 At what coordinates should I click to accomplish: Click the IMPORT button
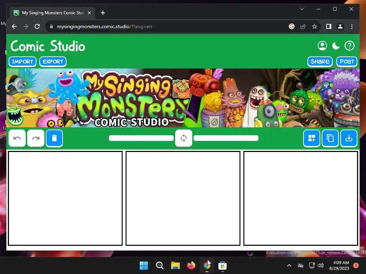coord(23,61)
